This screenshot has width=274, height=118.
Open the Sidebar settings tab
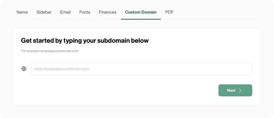pos(44,12)
